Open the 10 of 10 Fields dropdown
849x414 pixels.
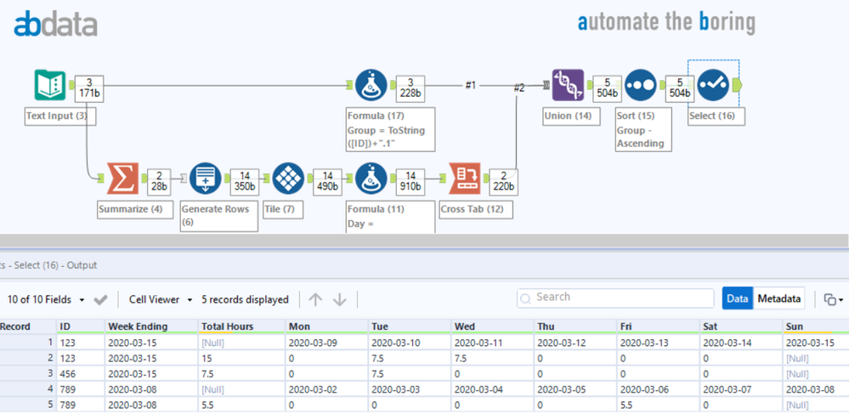click(x=46, y=299)
